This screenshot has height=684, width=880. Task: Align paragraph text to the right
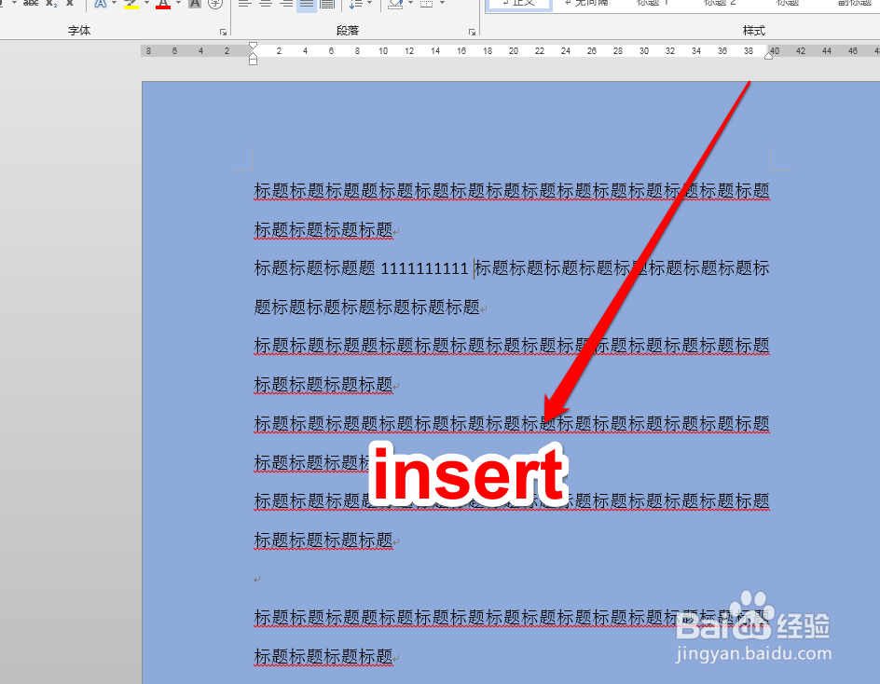click(x=286, y=4)
